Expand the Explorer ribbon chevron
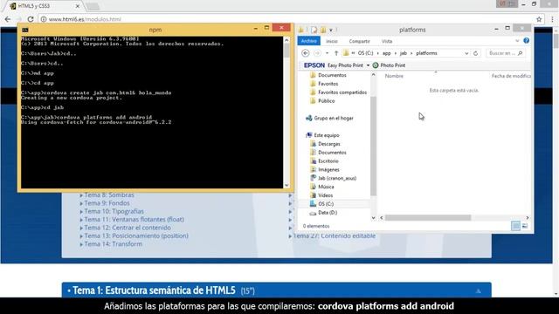559x314 pixels. 517,41
